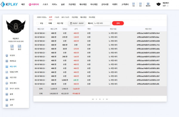Screen dimensions: 179x117
Task: Click the 270 원 winnings cell
Action: (x=65, y=37)
